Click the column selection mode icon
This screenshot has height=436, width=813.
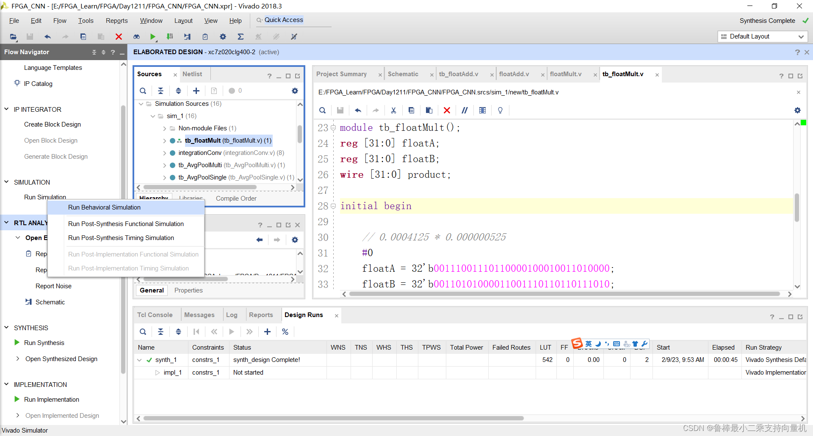click(x=482, y=110)
